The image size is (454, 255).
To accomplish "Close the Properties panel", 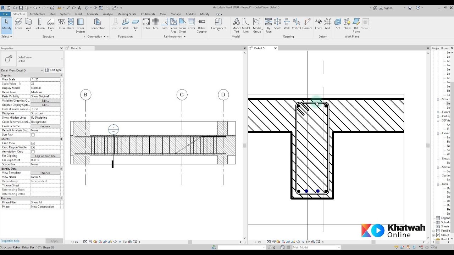I will point(61,48).
